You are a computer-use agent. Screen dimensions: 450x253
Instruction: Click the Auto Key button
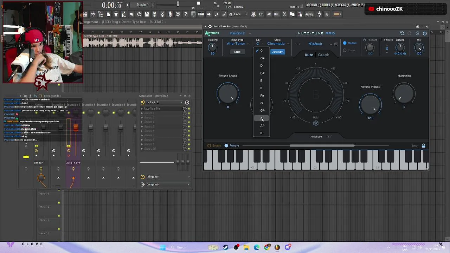click(277, 52)
